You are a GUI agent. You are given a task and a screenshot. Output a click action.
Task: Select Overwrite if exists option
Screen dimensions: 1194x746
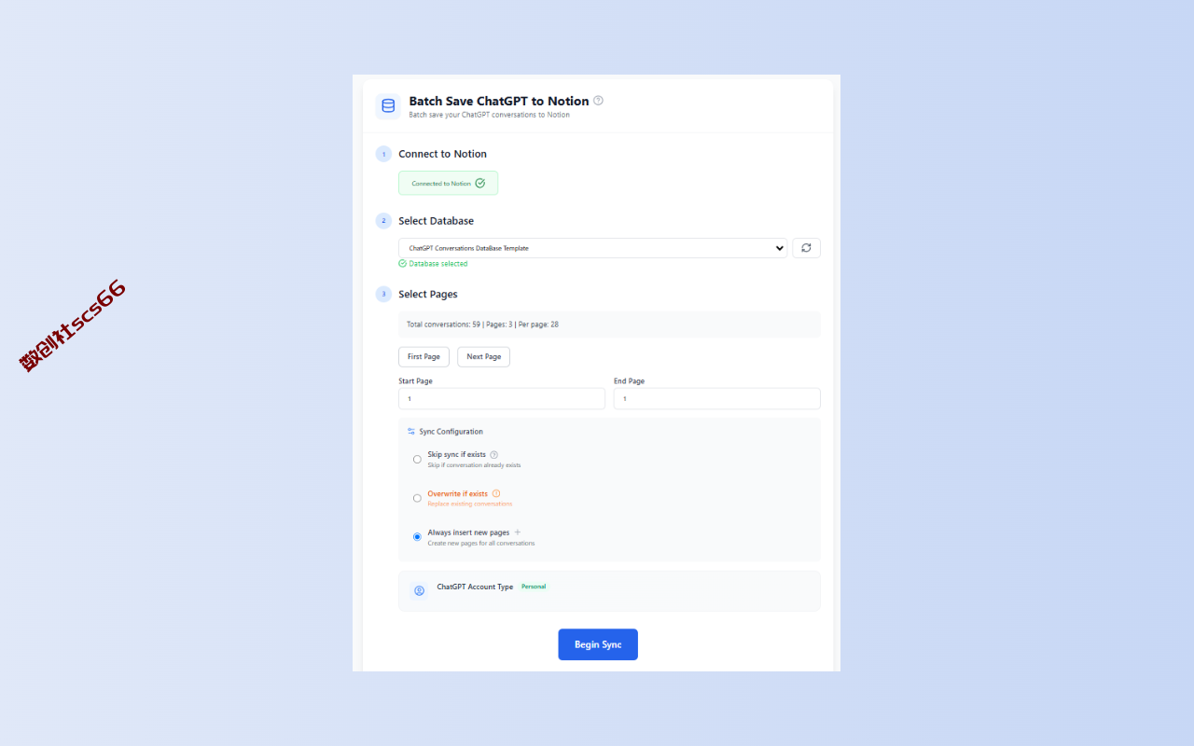click(x=417, y=498)
